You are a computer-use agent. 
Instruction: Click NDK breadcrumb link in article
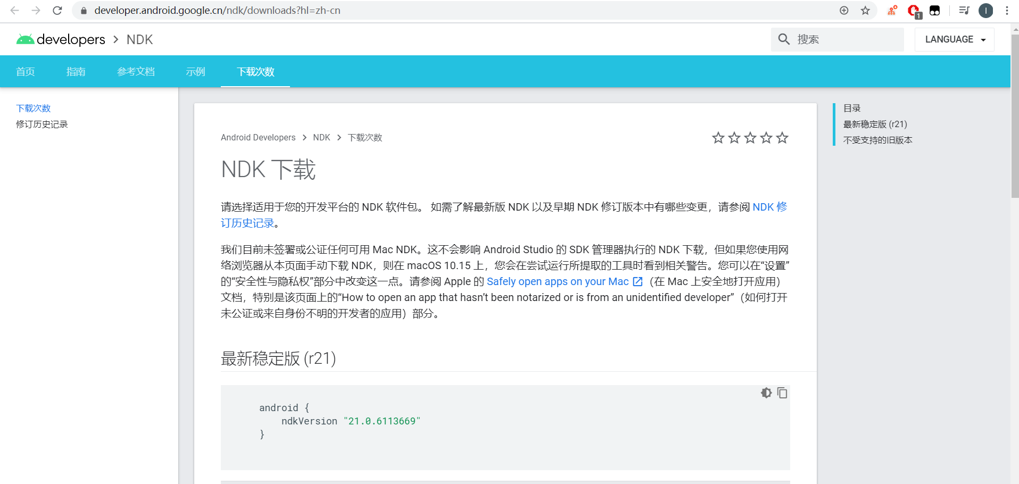(x=321, y=137)
